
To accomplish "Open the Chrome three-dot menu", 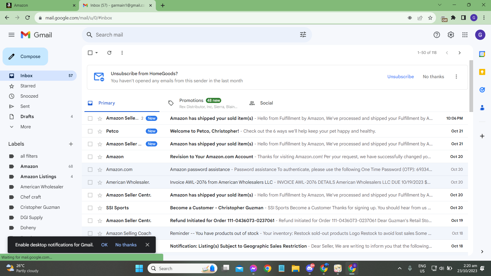I will click(x=484, y=18).
